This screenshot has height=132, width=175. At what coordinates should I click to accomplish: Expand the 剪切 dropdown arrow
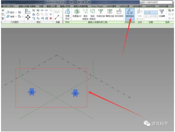click(x=16, y=13)
